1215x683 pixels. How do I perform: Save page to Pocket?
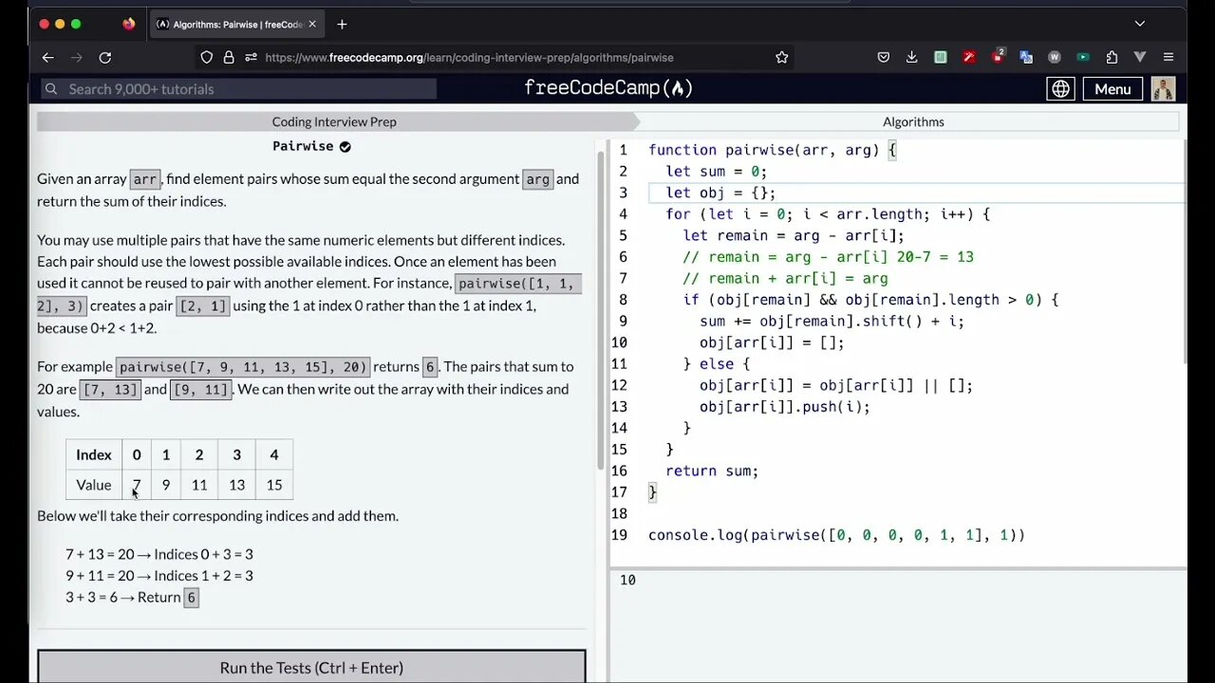tap(883, 58)
